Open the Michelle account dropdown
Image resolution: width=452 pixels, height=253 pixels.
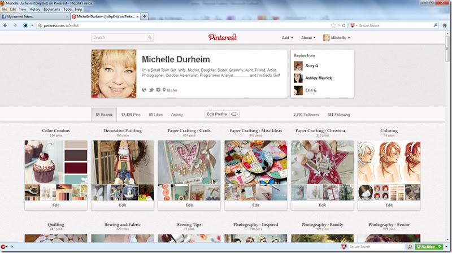[337, 38]
